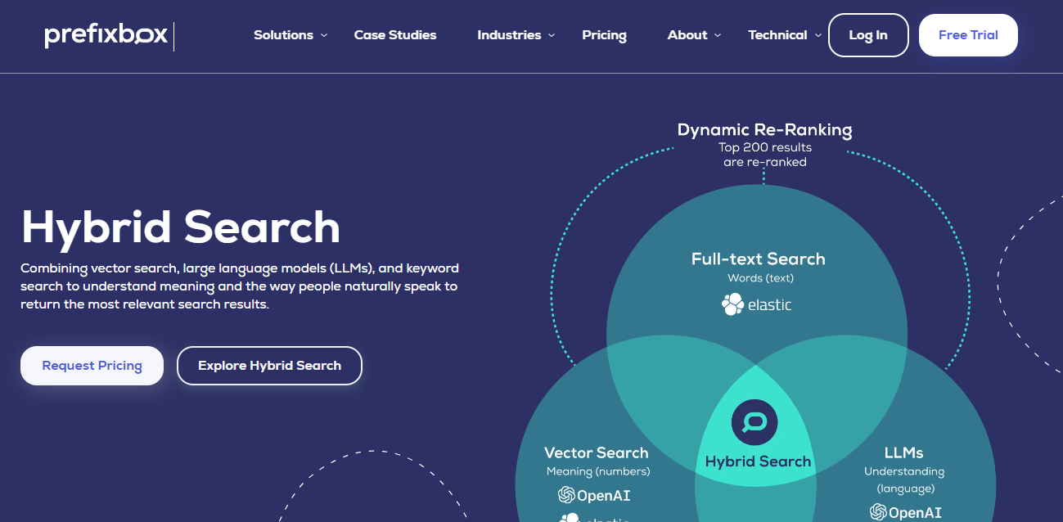Click the elastic logo under Full-text Search
The height and width of the screenshot is (522, 1063).
pos(757,305)
